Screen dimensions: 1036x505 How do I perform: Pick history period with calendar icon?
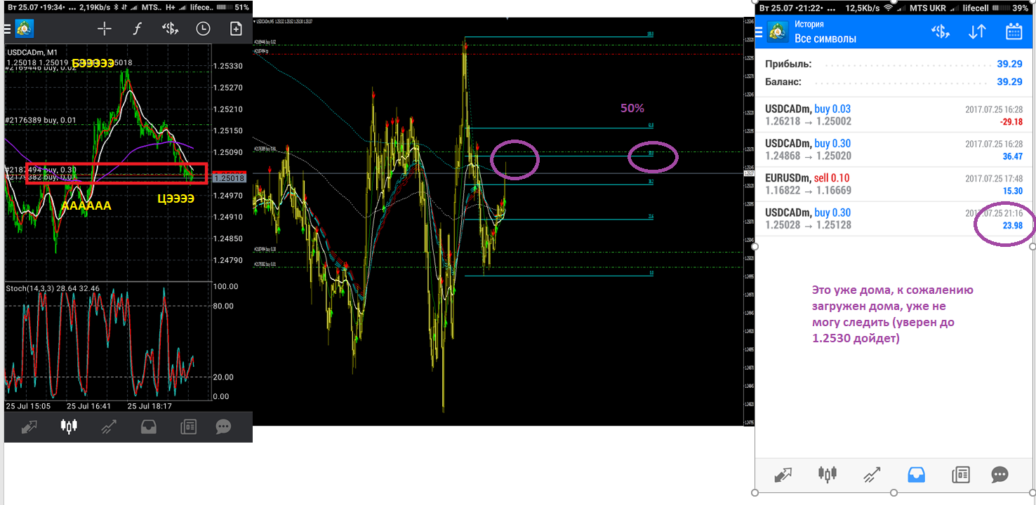coord(1014,32)
